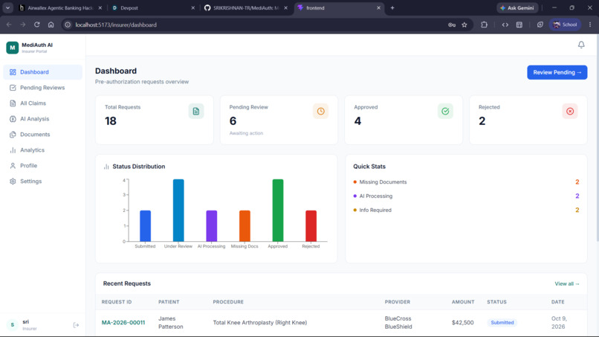This screenshot has width=599, height=337.
Task: Click the blue Submitted bar in chart
Action: point(145,226)
